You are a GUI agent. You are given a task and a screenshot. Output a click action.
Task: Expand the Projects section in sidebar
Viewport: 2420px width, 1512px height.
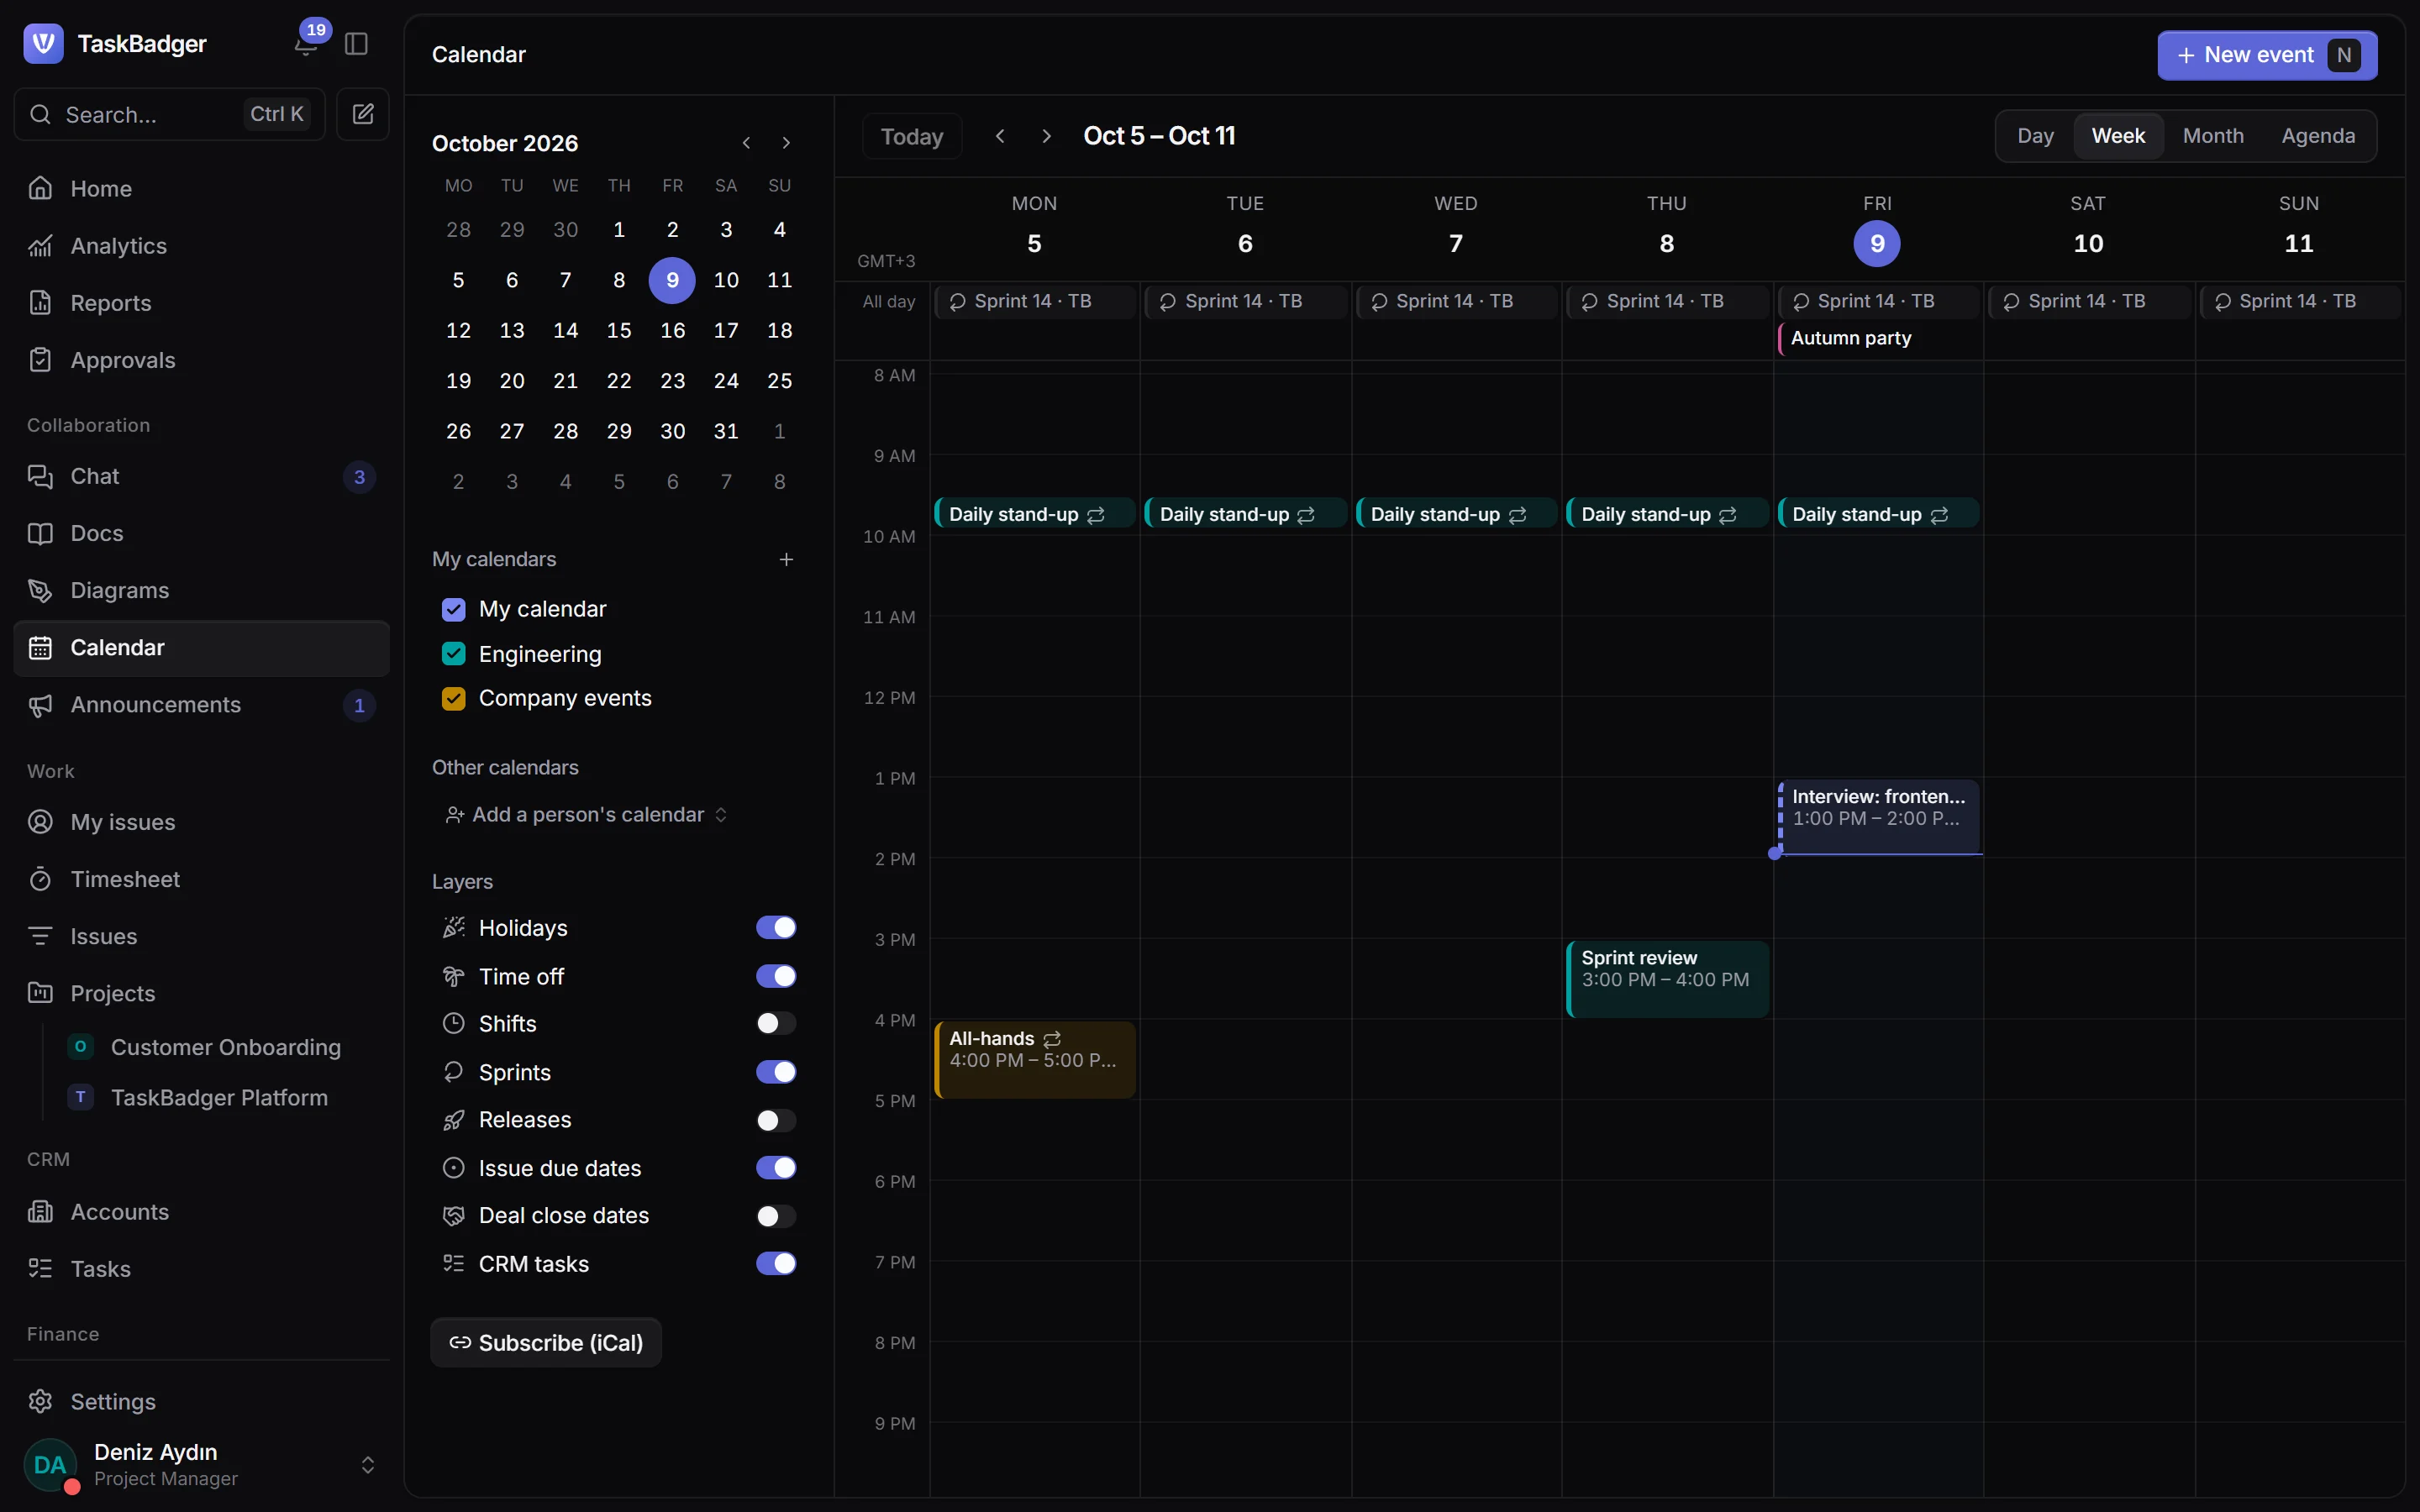coord(201,993)
